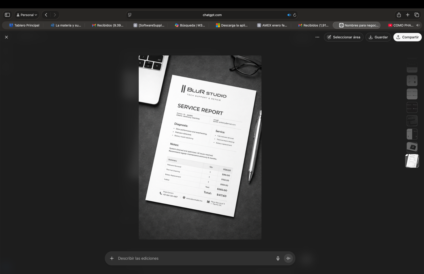The width and height of the screenshot is (424, 274).
Task: Click the voice mode waveform icon
Action: tap(288, 258)
